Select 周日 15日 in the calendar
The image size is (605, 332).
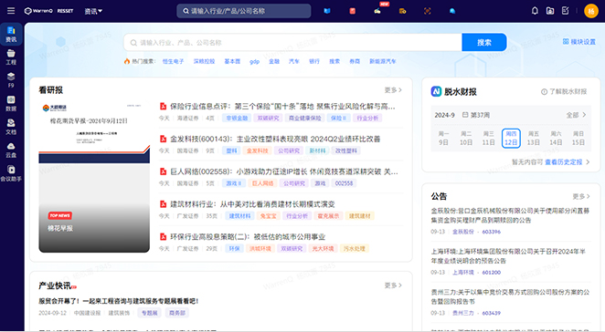(578, 139)
